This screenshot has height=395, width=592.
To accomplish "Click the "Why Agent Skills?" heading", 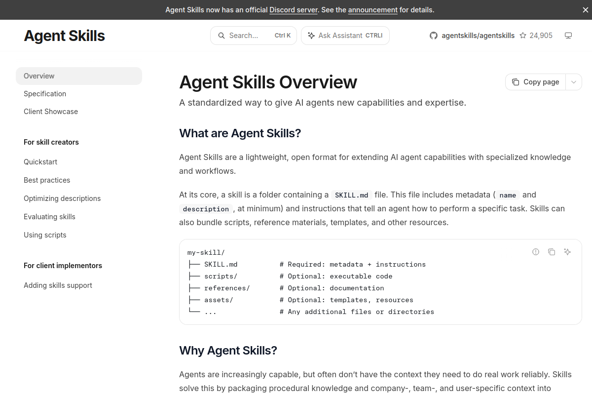I will 228,351.
